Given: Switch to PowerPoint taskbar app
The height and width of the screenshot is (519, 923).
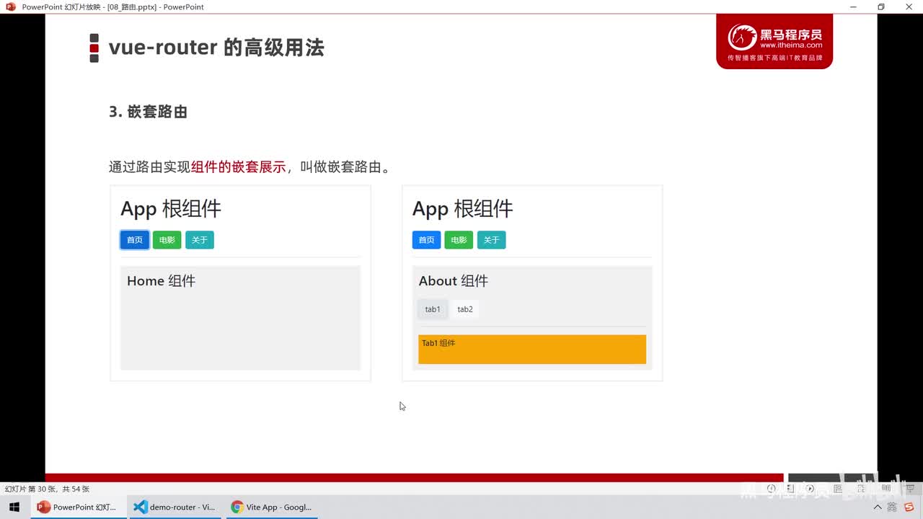Looking at the screenshot, I should point(78,507).
